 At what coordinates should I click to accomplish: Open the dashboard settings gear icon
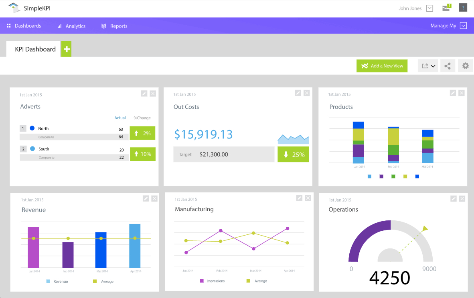[465, 65]
